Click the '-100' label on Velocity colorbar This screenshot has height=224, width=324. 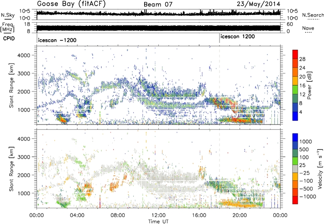[x=306, y=181]
